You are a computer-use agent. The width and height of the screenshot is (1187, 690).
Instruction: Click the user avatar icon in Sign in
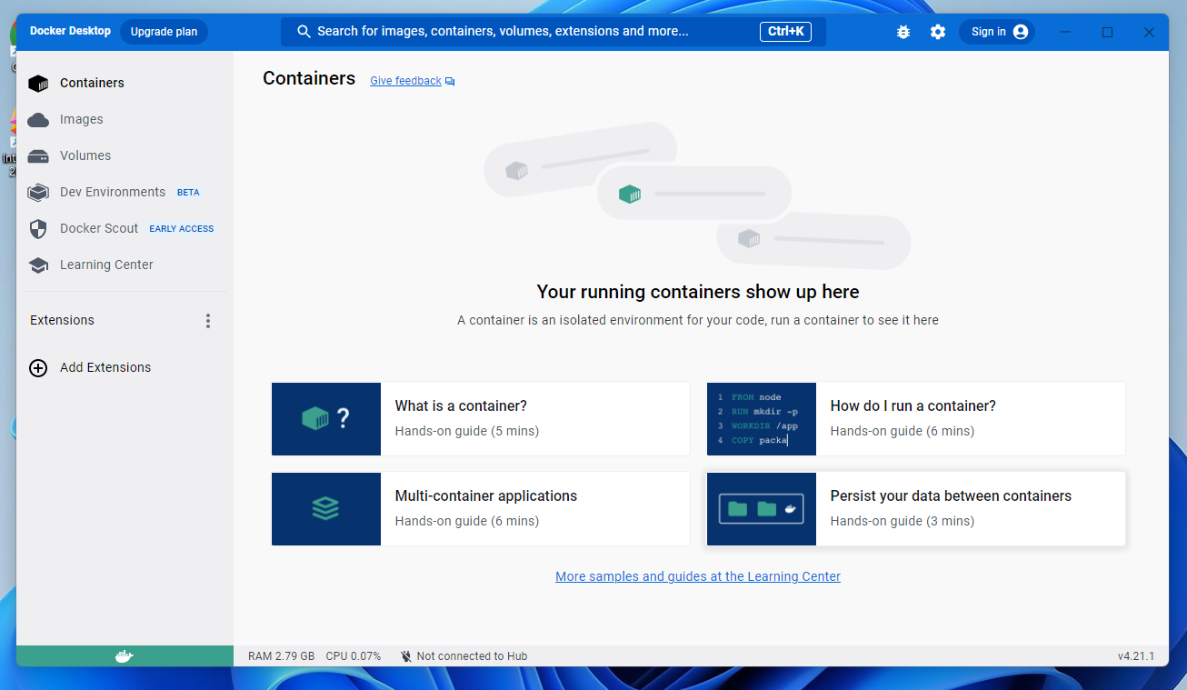[1021, 32]
